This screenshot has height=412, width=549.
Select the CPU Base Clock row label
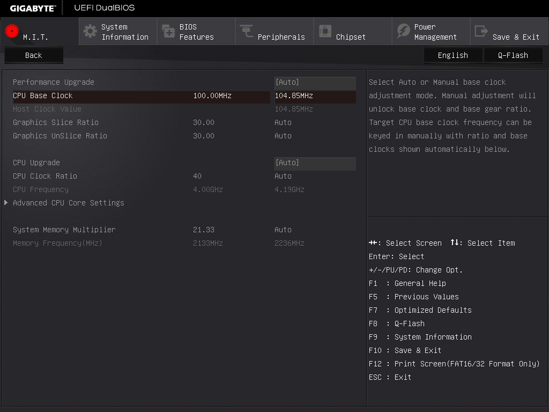tap(43, 95)
